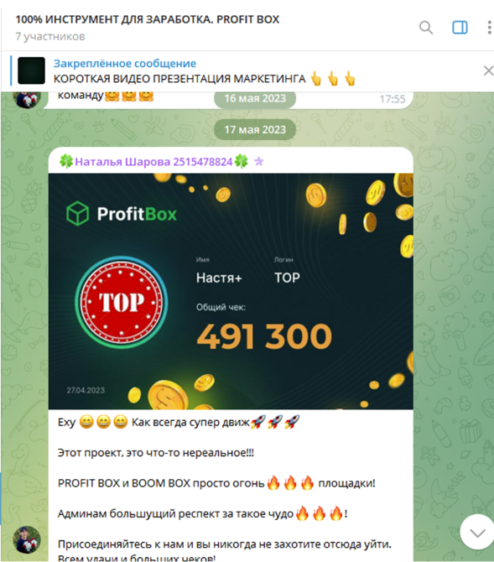This screenshot has width=494, height=562.
Task: Open the pinned message thumbnail
Action: [32, 70]
